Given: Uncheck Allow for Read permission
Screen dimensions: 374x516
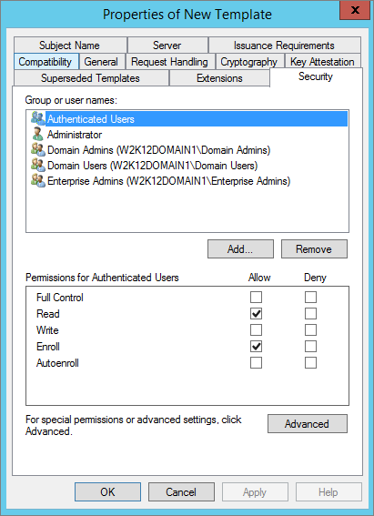Looking at the screenshot, I should pyautogui.click(x=256, y=314).
